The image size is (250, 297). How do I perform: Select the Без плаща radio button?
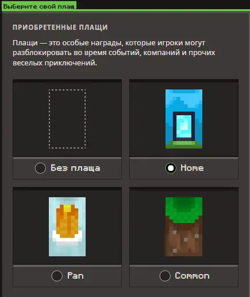(40, 168)
